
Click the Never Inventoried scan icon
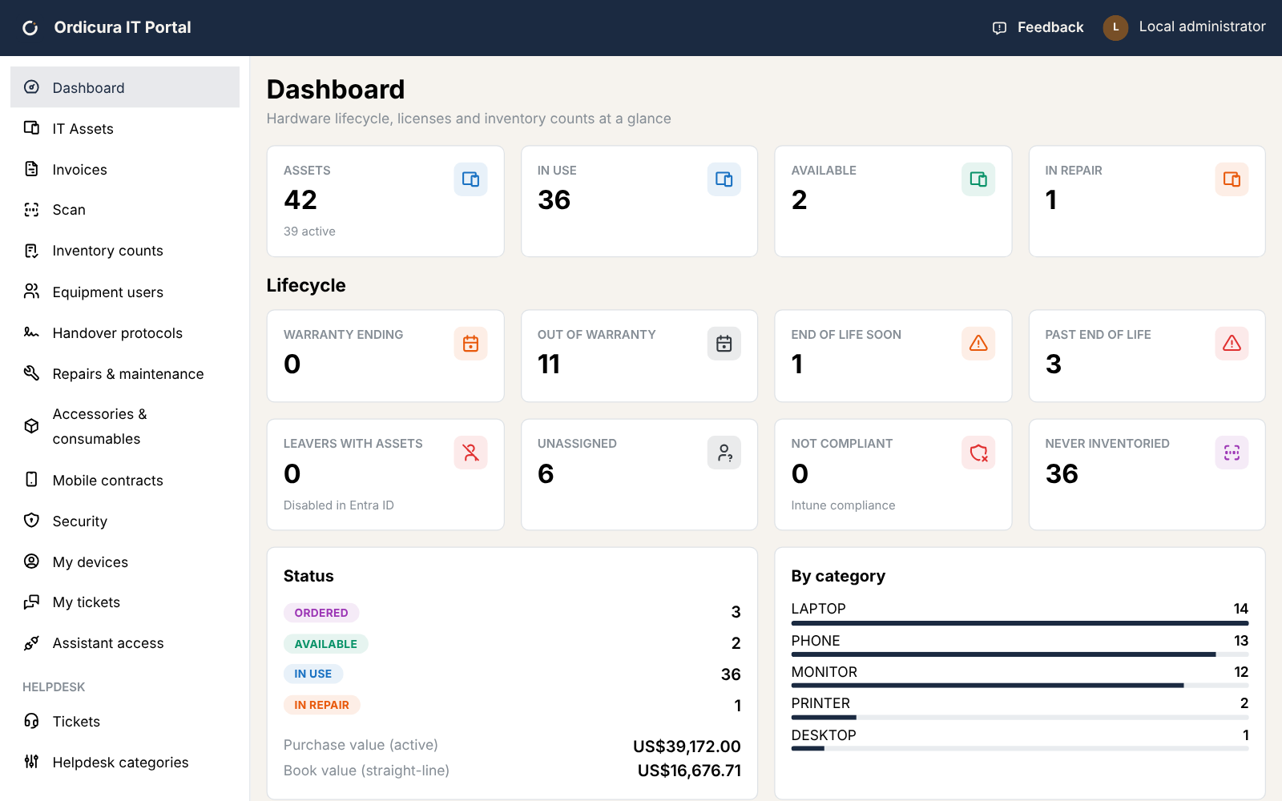[x=1232, y=453]
